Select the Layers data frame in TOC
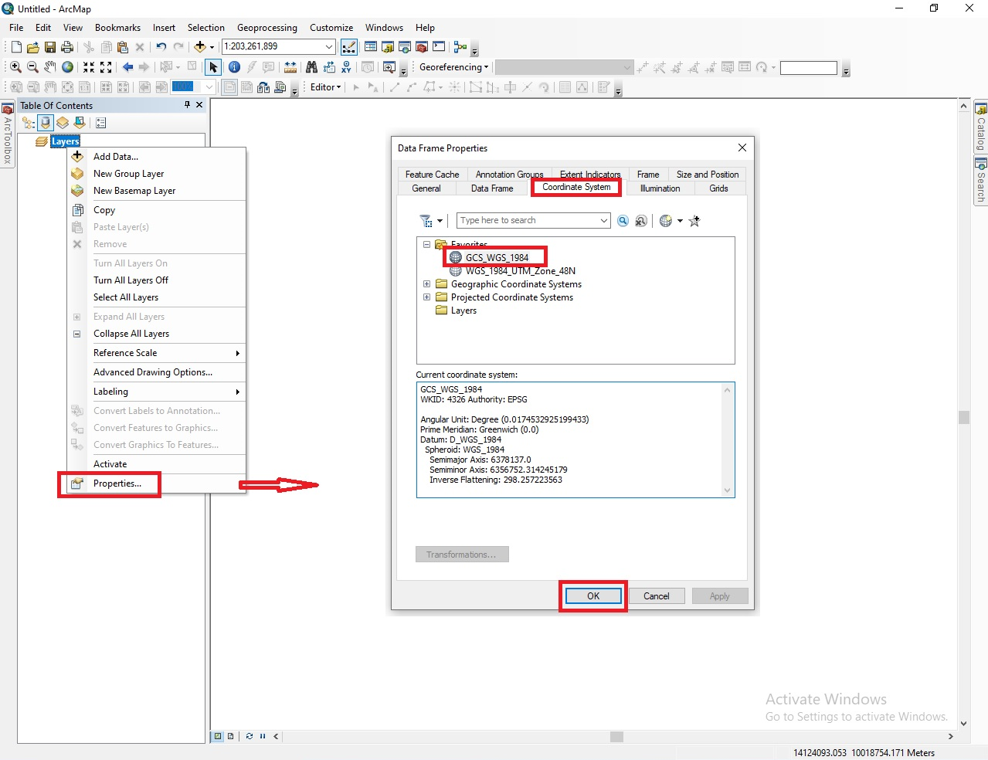Image resolution: width=988 pixels, height=760 pixels. click(66, 141)
